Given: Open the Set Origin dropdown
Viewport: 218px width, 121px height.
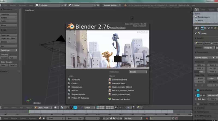Looking at the screenshot, I should 9,50.
